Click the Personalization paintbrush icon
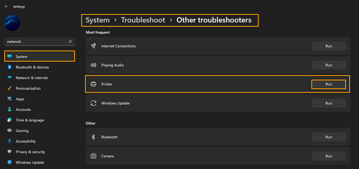The width and height of the screenshot is (359, 169). pos(10,88)
